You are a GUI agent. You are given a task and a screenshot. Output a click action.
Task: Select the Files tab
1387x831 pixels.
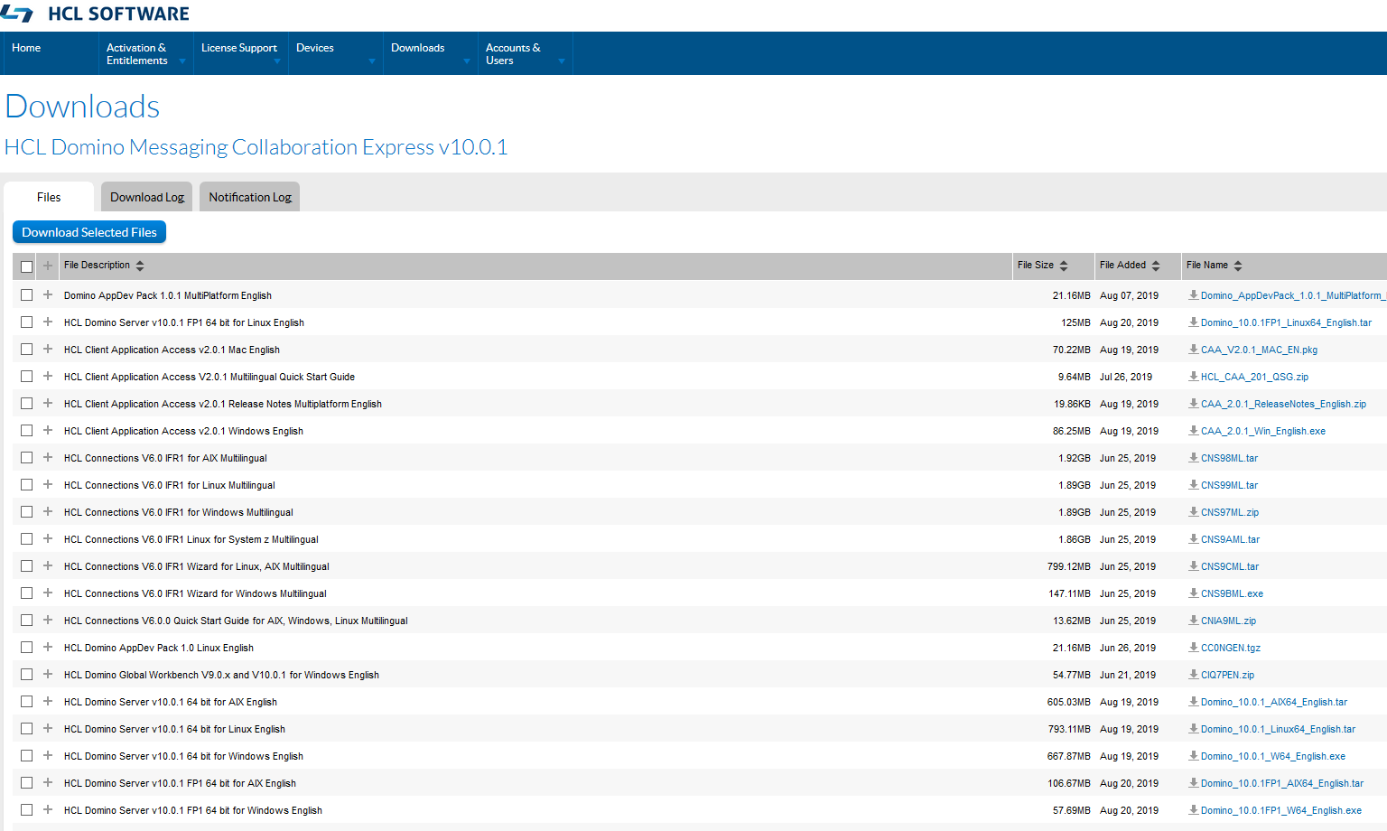pyautogui.click(x=49, y=197)
